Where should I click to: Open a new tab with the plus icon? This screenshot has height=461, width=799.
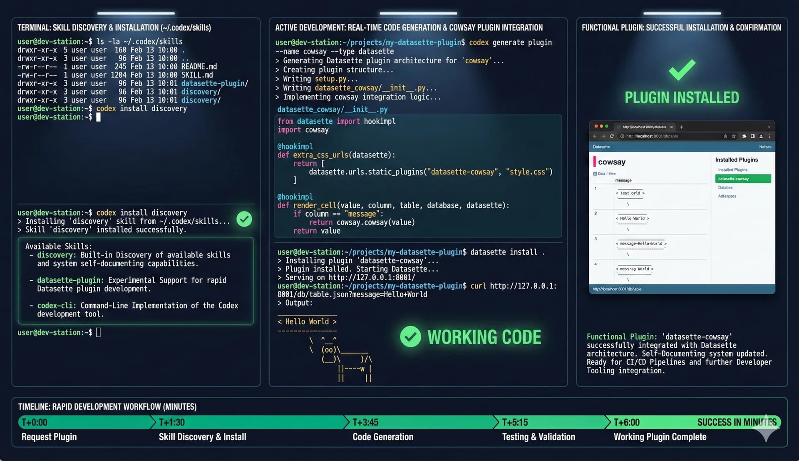(681, 127)
